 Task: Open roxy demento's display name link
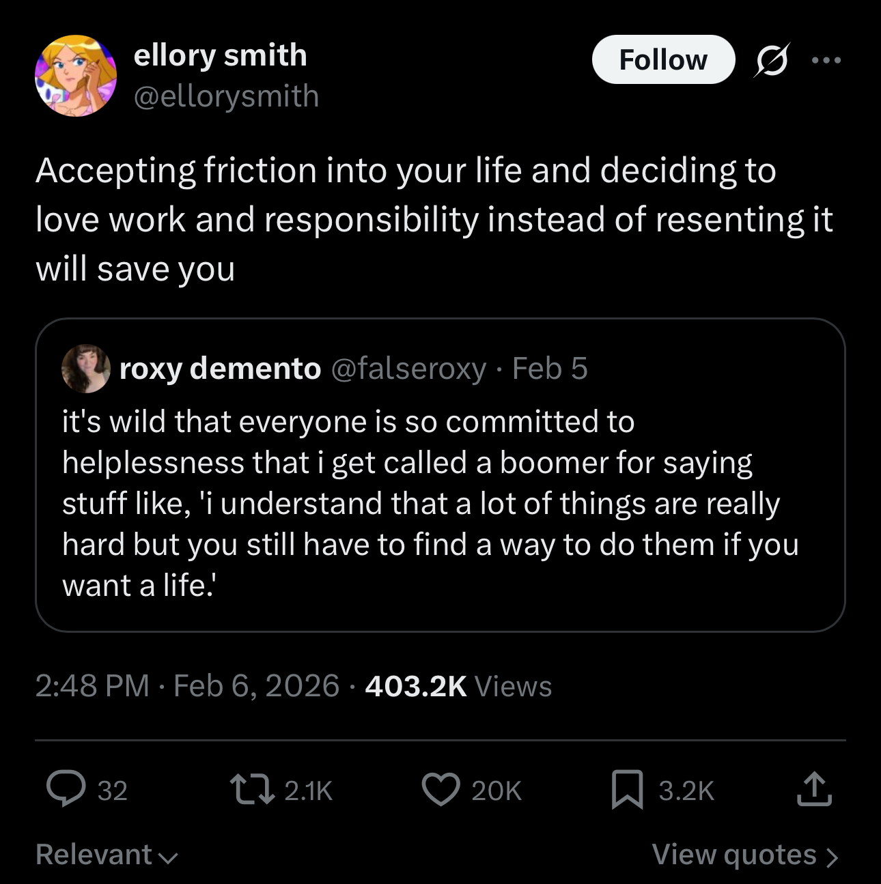pyautogui.click(x=220, y=369)
